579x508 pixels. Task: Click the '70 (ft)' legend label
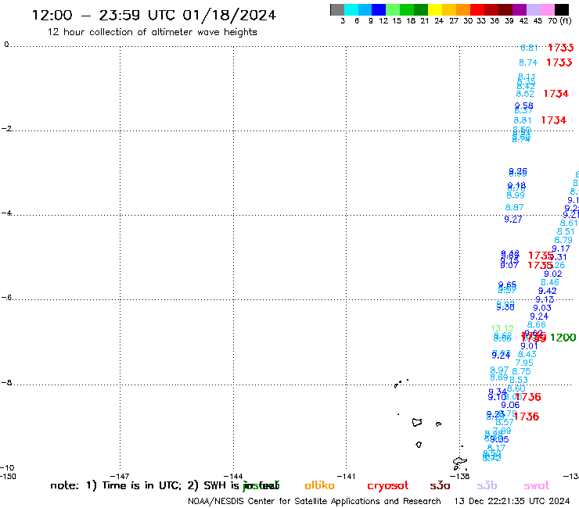click(559, 20)
